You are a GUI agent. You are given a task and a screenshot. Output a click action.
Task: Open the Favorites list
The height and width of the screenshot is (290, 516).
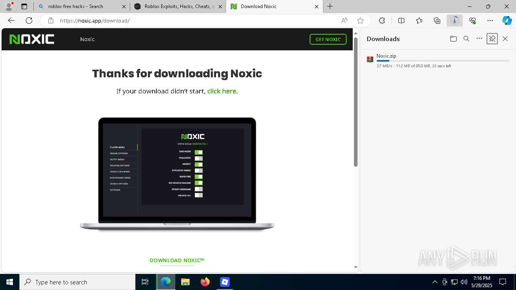(419, 21)
